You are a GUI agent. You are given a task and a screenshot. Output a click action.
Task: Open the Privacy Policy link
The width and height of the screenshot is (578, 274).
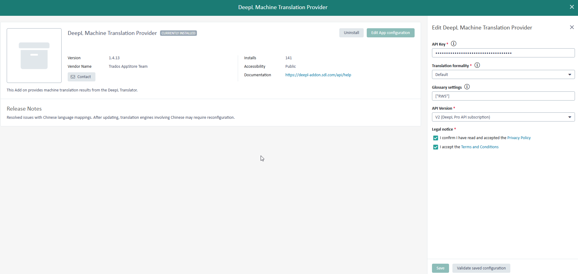[x=519, y=138]
